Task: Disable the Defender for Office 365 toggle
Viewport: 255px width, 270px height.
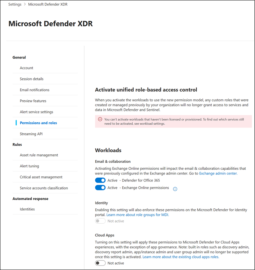Action: [100, 180]
